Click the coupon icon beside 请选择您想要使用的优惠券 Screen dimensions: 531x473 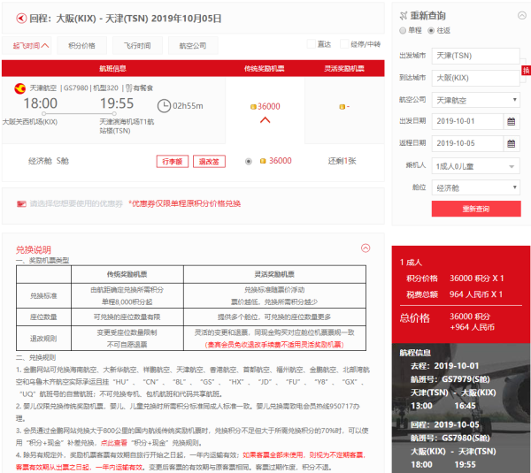[x=21, y=203]
